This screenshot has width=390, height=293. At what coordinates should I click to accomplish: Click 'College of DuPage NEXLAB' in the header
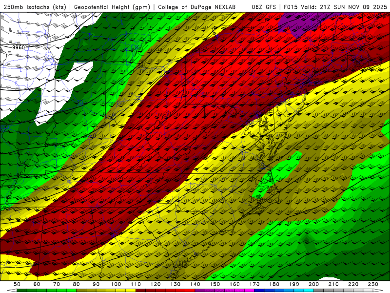[197, 7]
